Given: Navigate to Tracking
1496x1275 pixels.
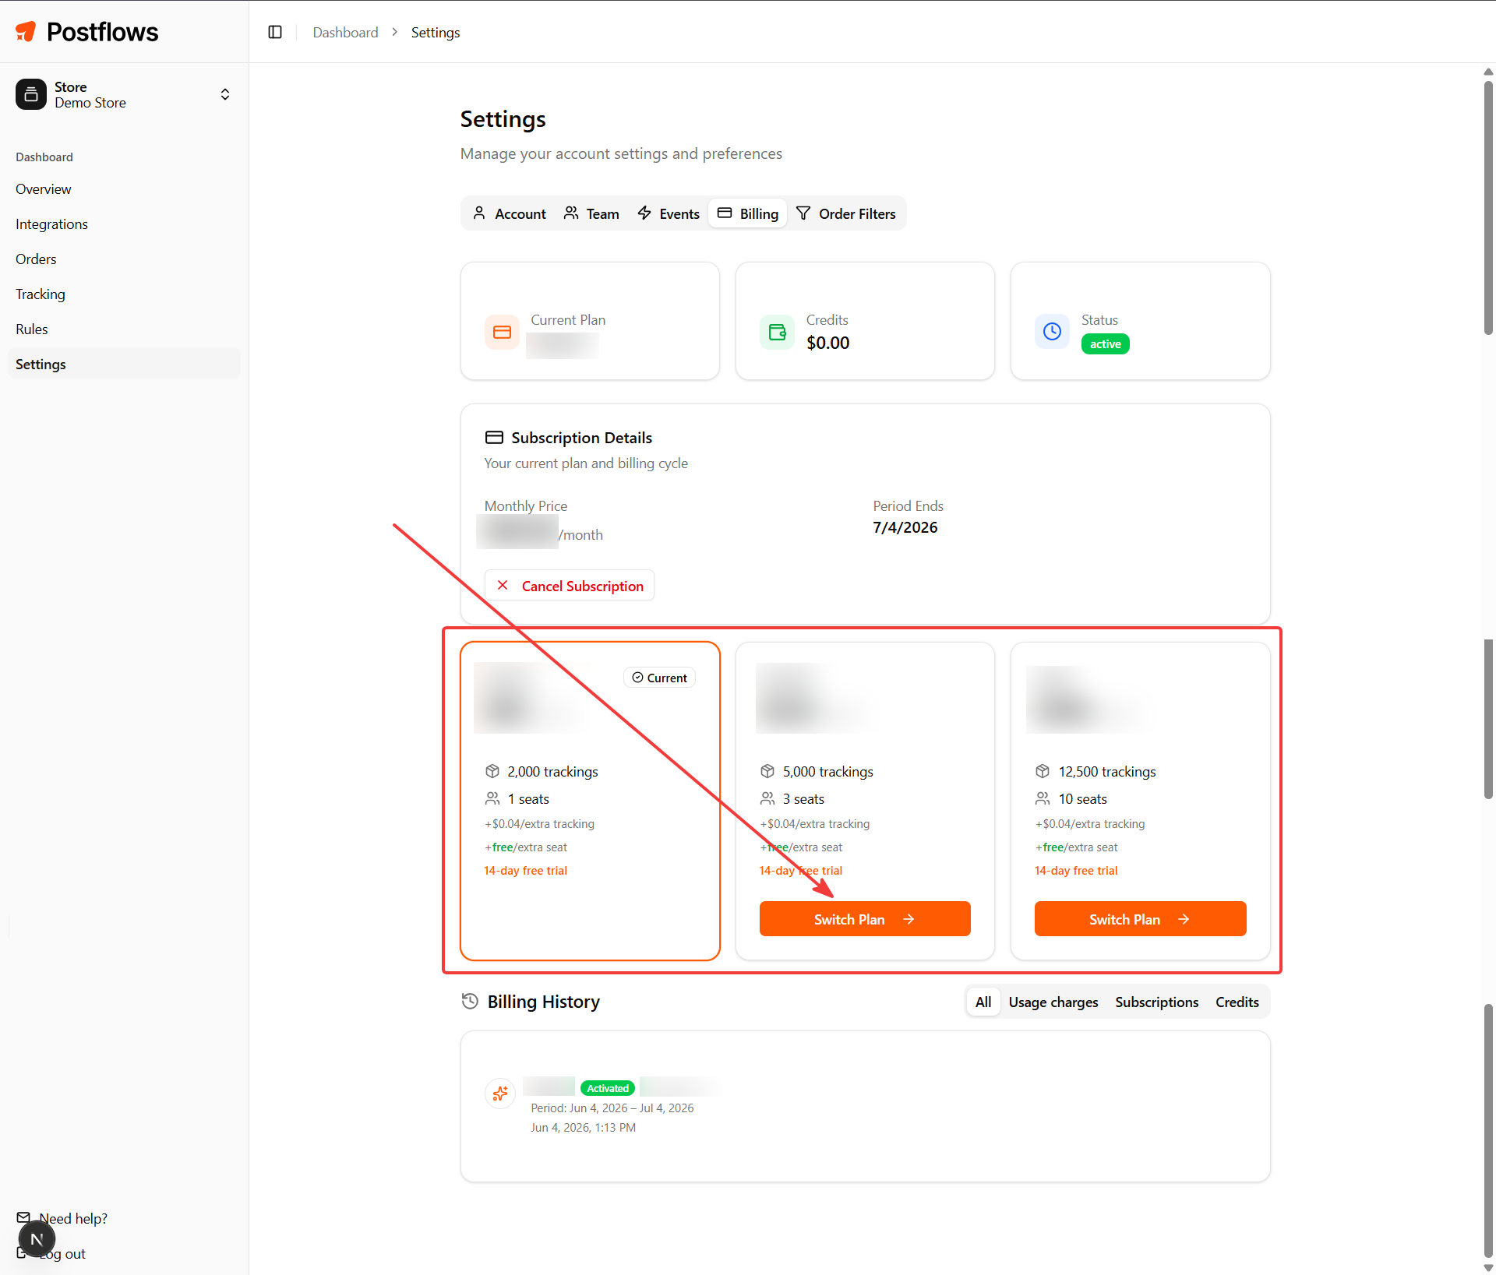Looking at the screenshot, I should [41, 294].
